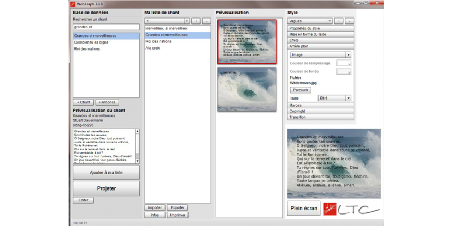Image resolution: width=453 pixels, height=226 pixels.
Task: Open the song list number dropdown
Action: (x=187, y=21)
